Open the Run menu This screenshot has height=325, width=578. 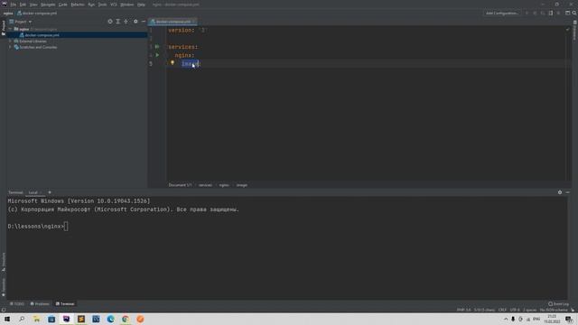tap(91, 5)
